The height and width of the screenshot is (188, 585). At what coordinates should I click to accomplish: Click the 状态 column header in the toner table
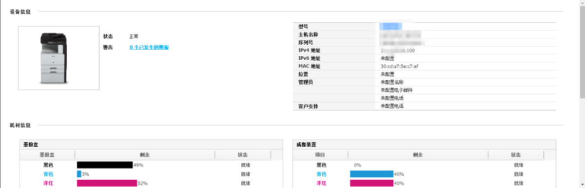pos(242,155)
